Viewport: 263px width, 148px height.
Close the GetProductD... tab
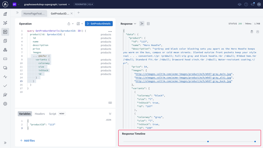coord(72,13)
